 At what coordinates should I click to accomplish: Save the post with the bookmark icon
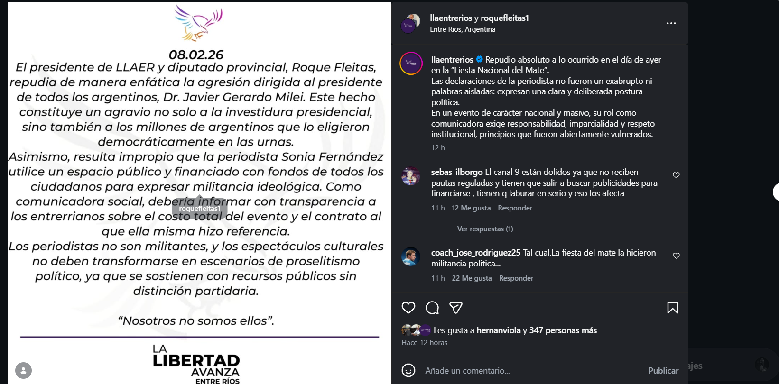coord(672,308)
